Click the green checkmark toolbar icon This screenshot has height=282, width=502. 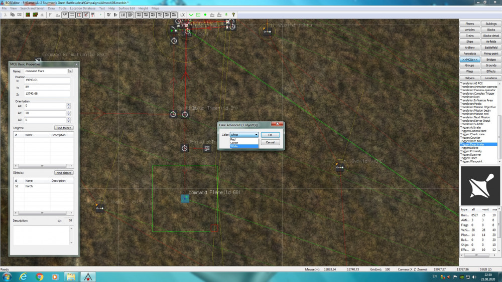191,15
